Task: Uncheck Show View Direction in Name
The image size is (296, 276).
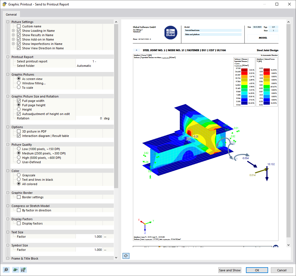Action: coord(19,48)
